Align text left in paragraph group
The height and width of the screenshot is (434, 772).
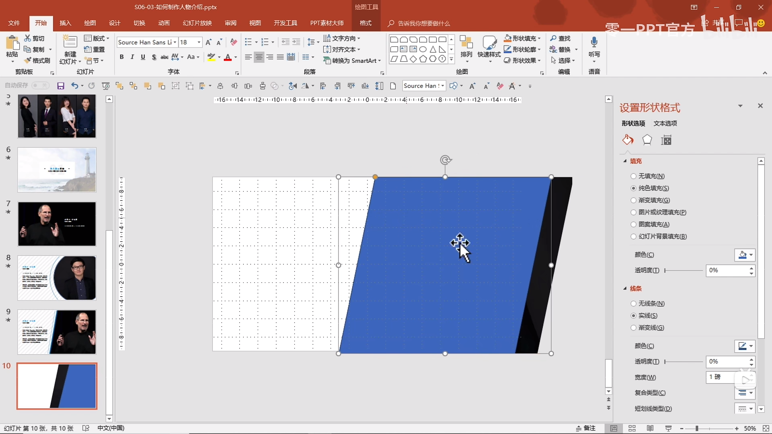[248, 57]
